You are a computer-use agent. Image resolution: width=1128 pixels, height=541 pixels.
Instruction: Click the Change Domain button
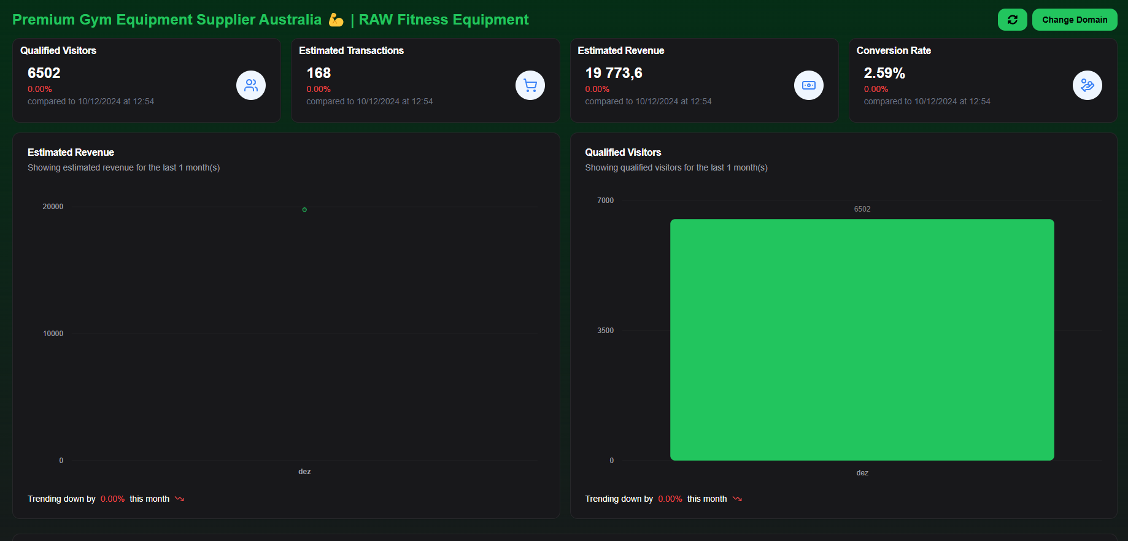click(1075, 20)
